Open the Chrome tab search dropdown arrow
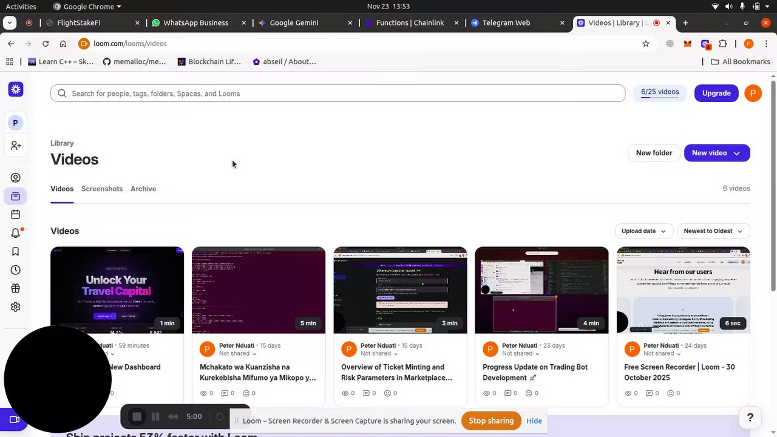 coord(10,22)
